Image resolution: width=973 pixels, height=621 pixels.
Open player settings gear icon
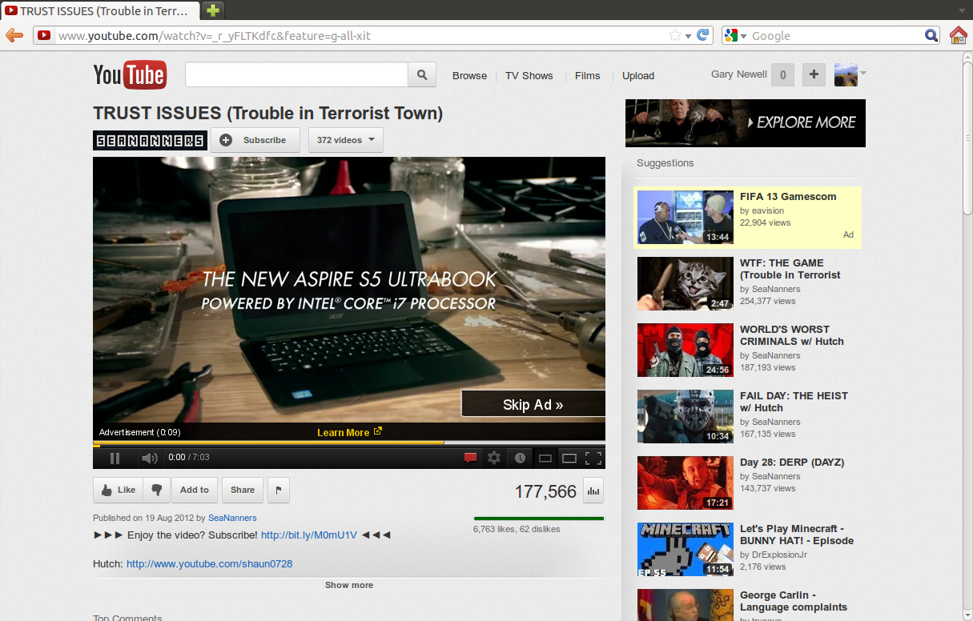(x=494, y=458)
